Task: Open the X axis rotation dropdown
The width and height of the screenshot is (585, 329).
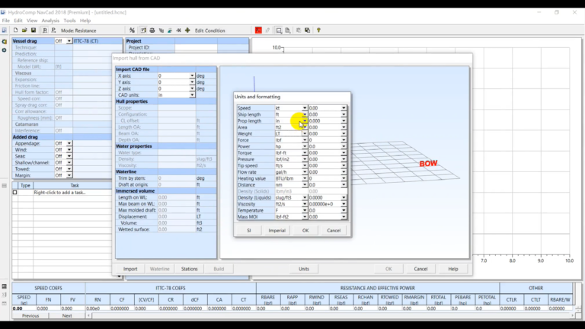Action: click(192, 75)
